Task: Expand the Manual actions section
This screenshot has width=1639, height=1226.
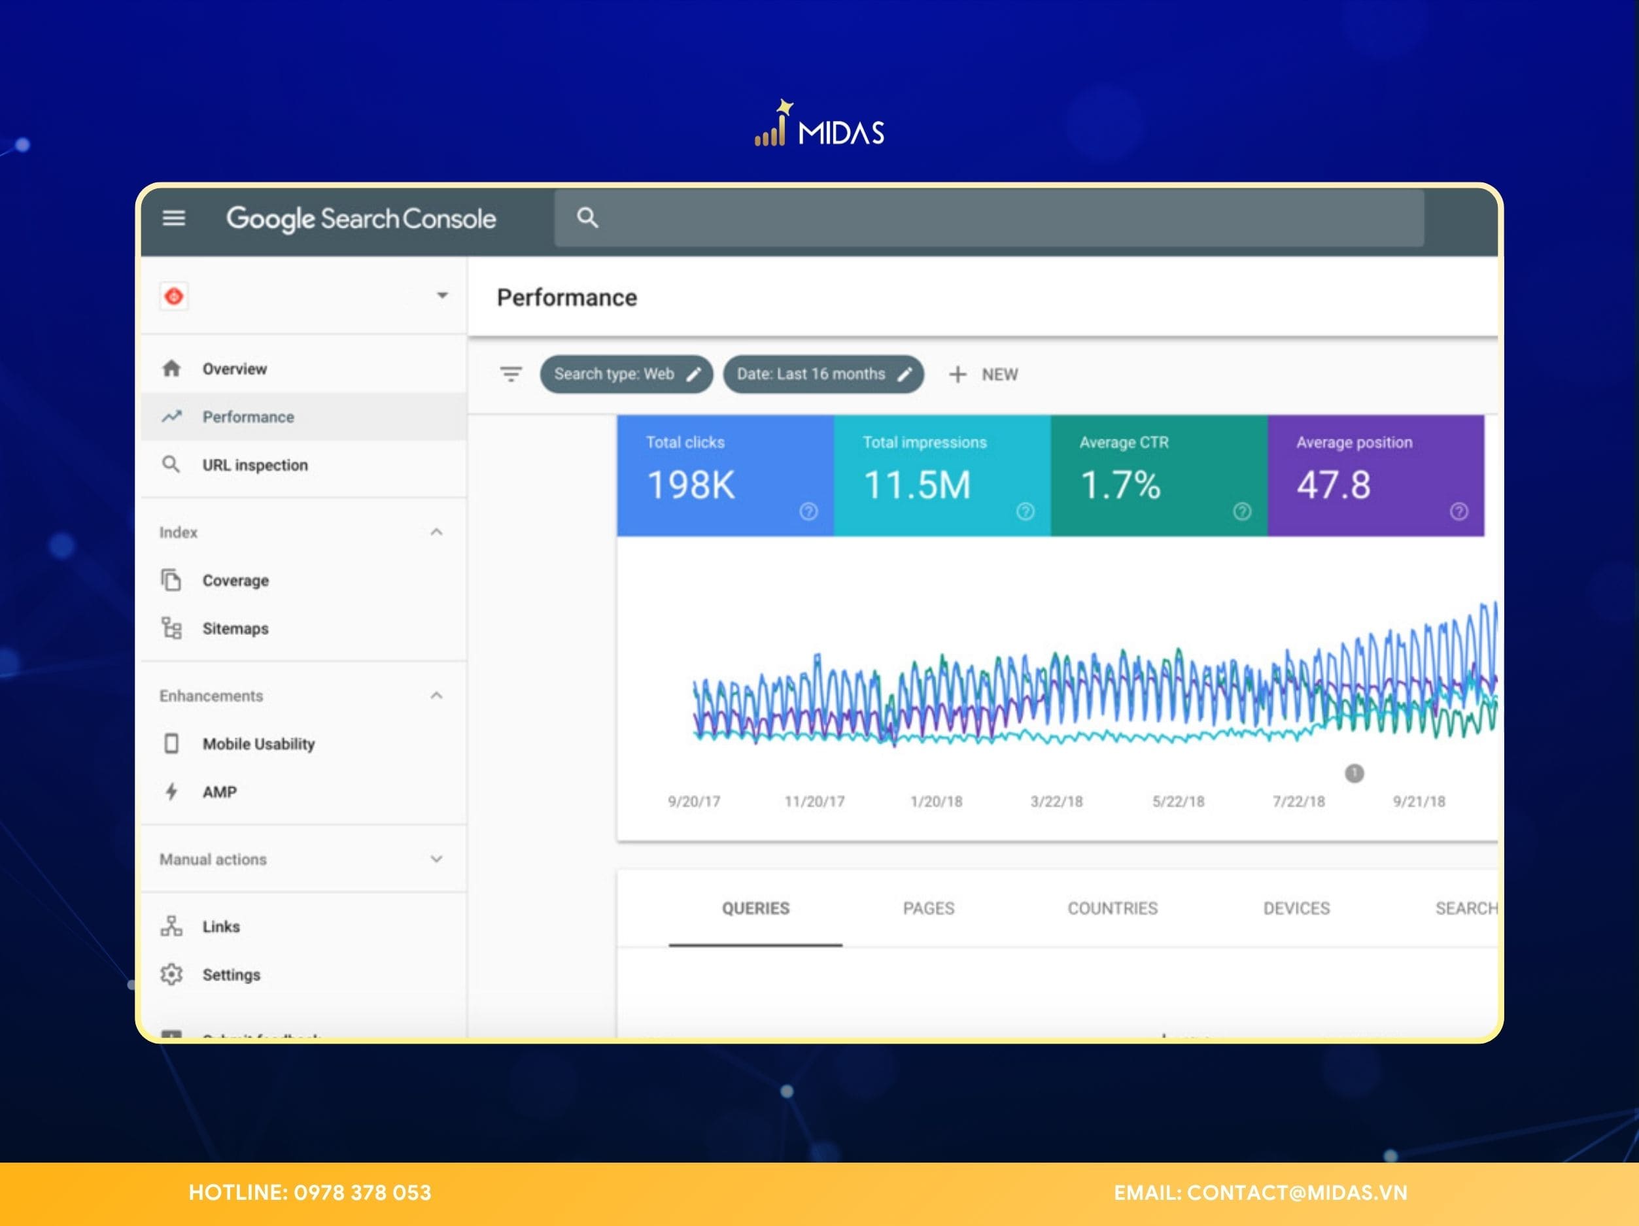Action: coord(436,859)
